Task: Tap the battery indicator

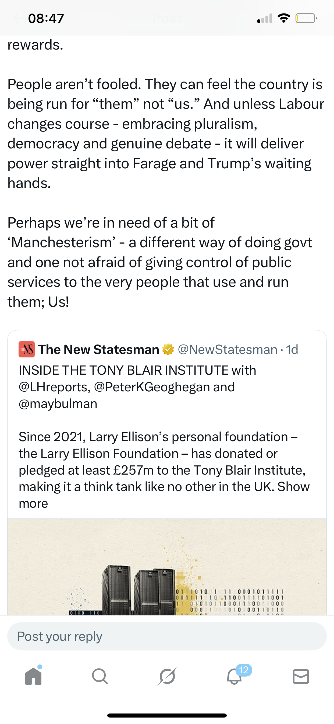Action: click(306, 19)
